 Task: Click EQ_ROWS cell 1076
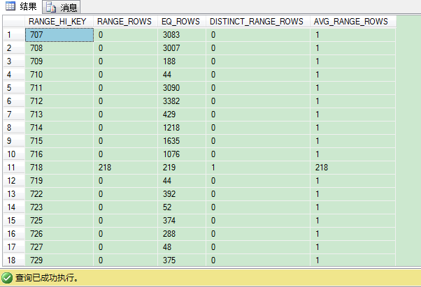(182, 154)
